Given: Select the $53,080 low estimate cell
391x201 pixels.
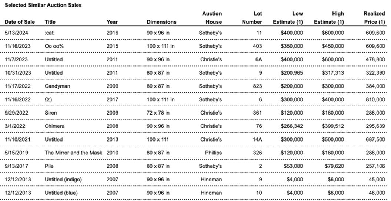Looking at the screenshot, I should pos(293,166).
